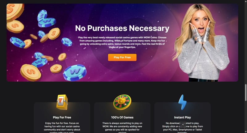Open the Play For Free card title
This screenshot has width=247, height=133.
62,118
